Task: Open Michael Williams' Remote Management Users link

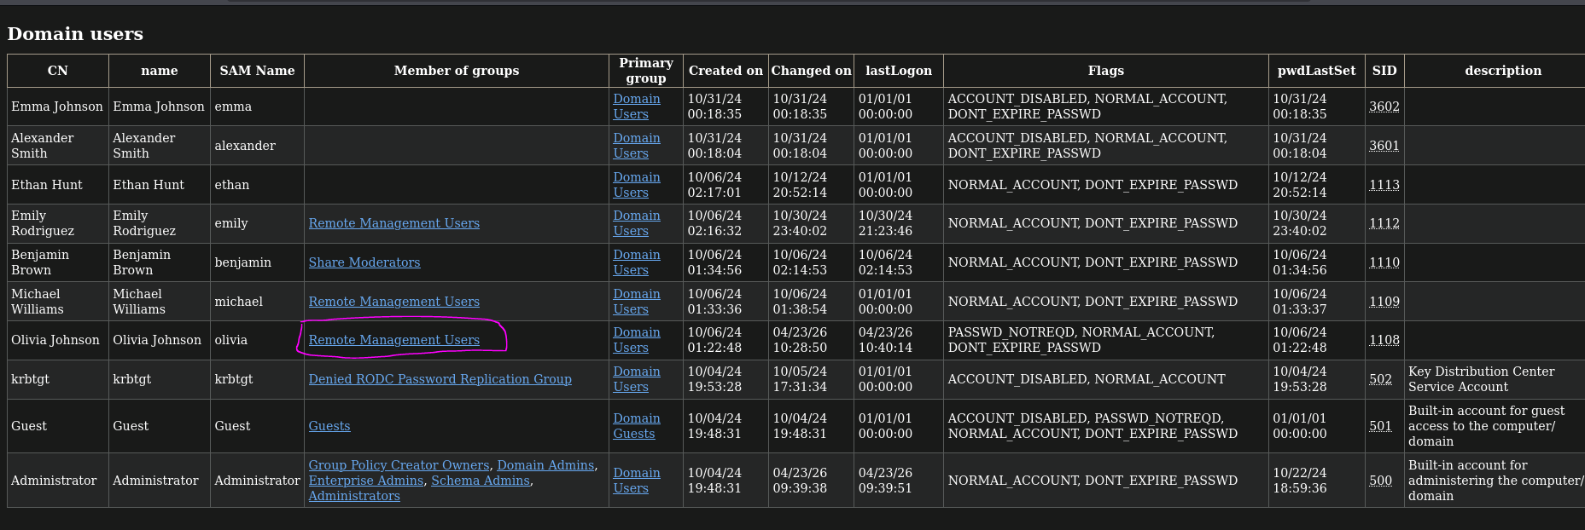Action: pyautogui.click(x=393, y=301)
